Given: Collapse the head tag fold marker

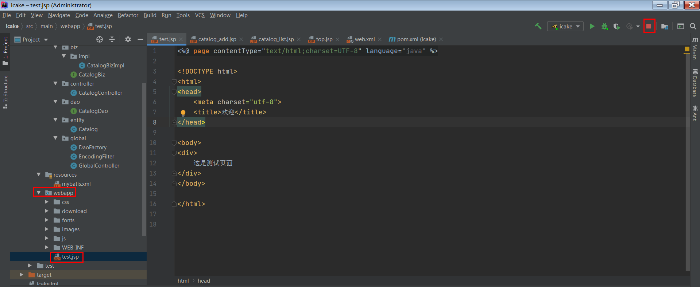Looking at the screenshot, I should 174,92.
